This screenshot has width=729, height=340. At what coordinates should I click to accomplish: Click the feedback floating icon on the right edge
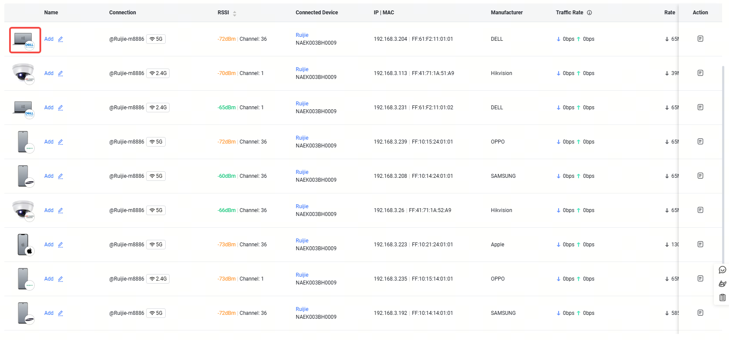point(722,284)
